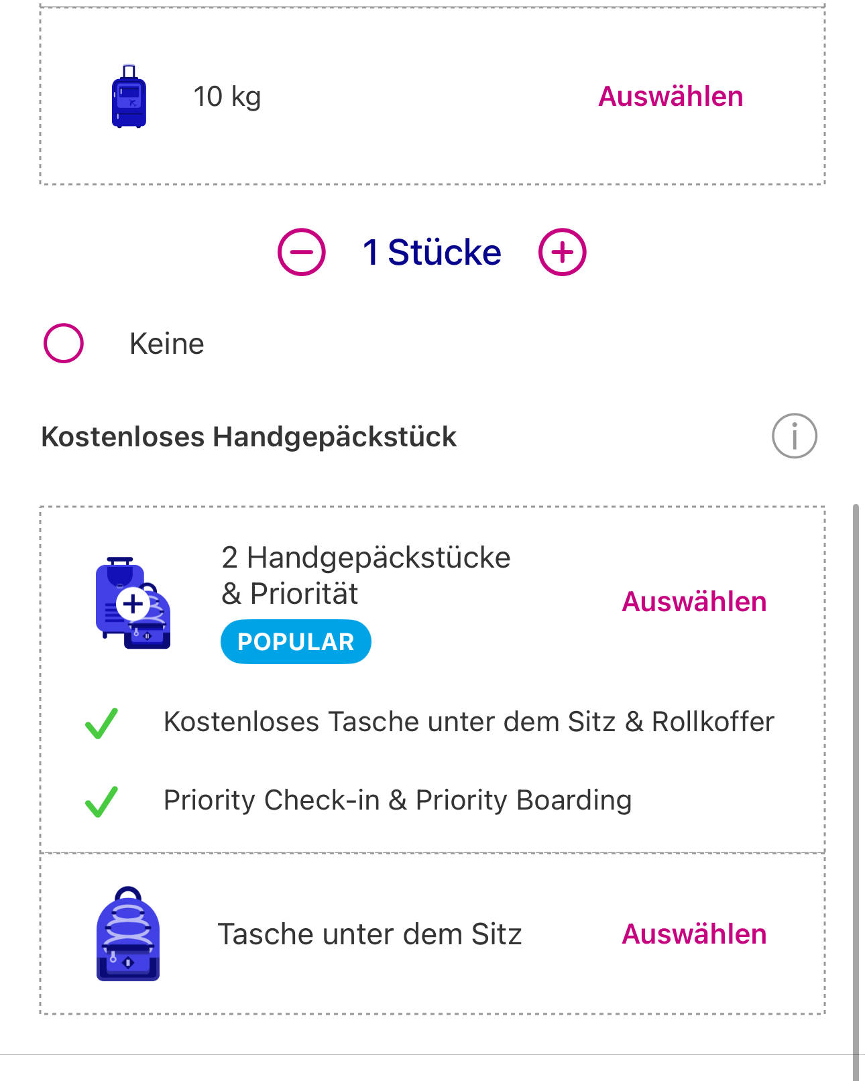Increase the piece count with the plus button

point(563,252)
